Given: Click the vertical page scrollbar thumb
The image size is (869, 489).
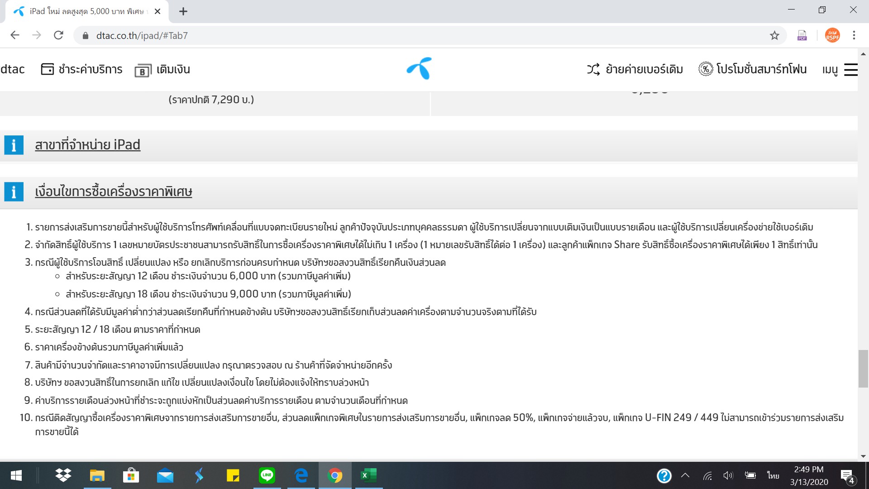Looking at the screenshot, I should point(863,369).
